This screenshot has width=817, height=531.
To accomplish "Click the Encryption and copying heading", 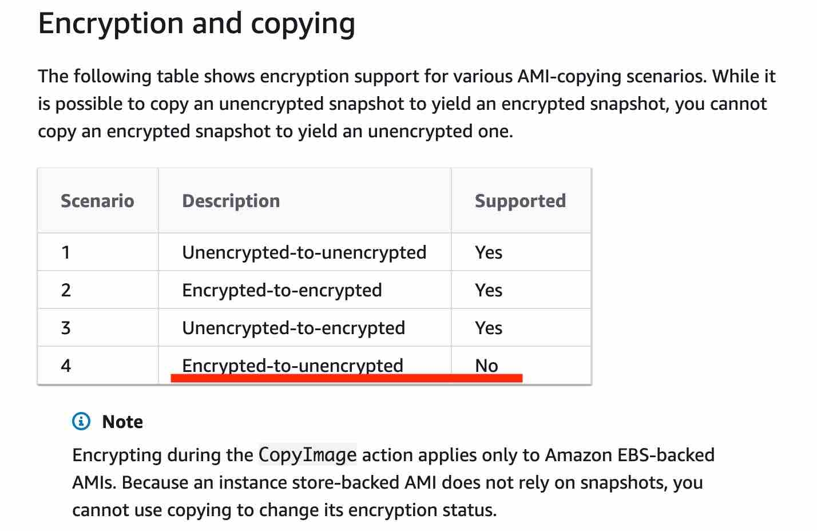I will pyautogui.click(x=197, y=25).
